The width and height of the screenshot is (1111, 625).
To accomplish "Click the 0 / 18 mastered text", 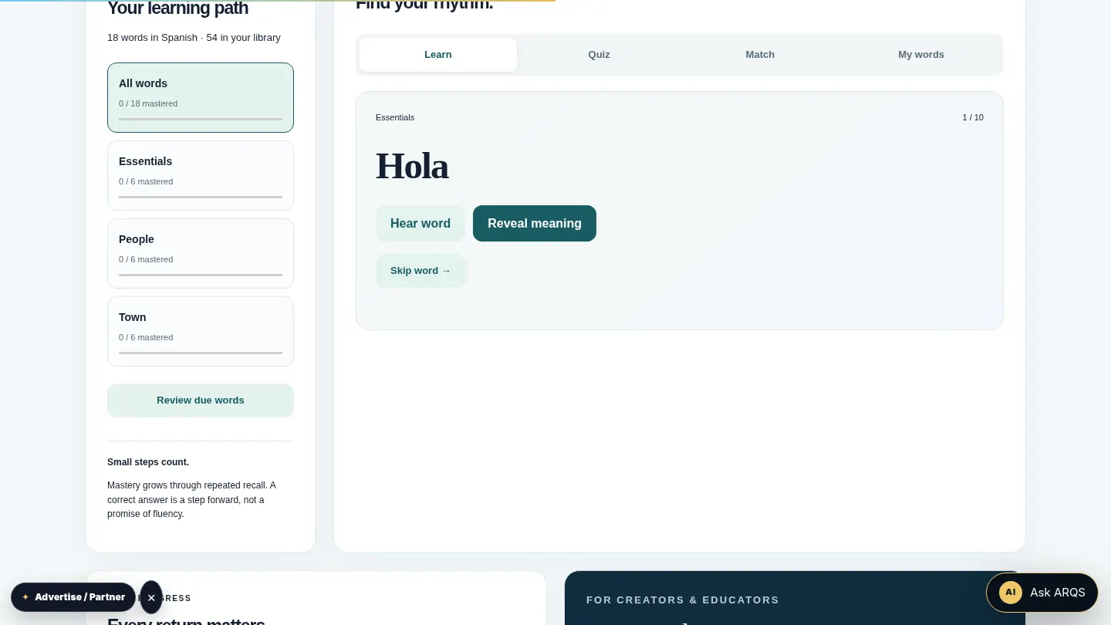I will click(148, 103).
